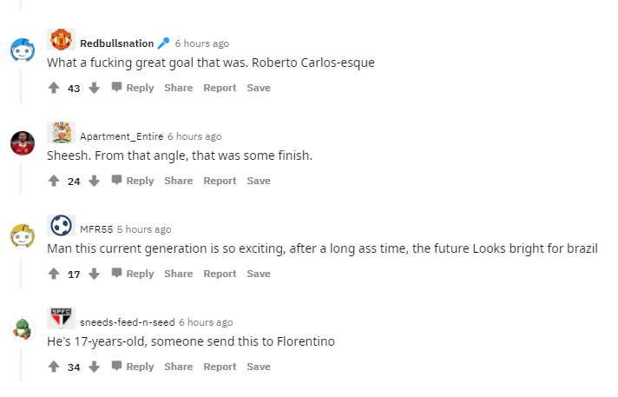Collapse MFR55's comment thread line
The image size is (618, 397).
pyautogui.click(x=22, y=268)
